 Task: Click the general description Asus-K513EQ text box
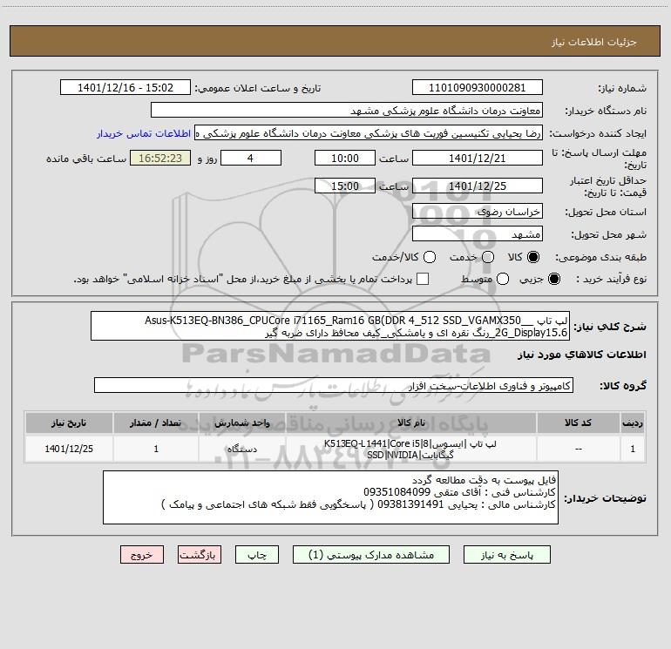(x=330, y=326)
